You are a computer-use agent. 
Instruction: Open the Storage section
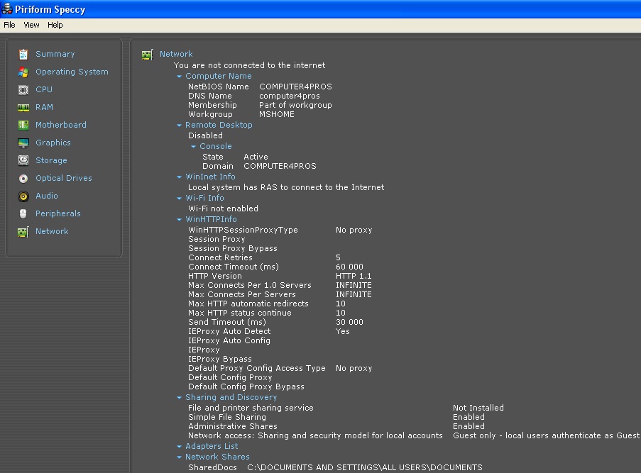pyautogui.click(x=52, y=160)
